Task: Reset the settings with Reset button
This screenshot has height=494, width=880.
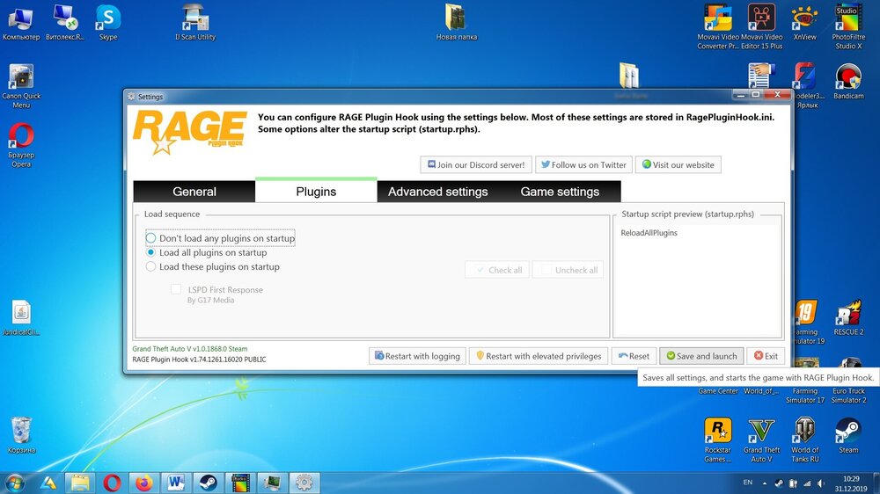Action: [634, 356]
